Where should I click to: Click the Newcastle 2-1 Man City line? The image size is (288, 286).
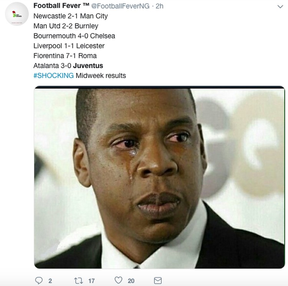point(71,16)
